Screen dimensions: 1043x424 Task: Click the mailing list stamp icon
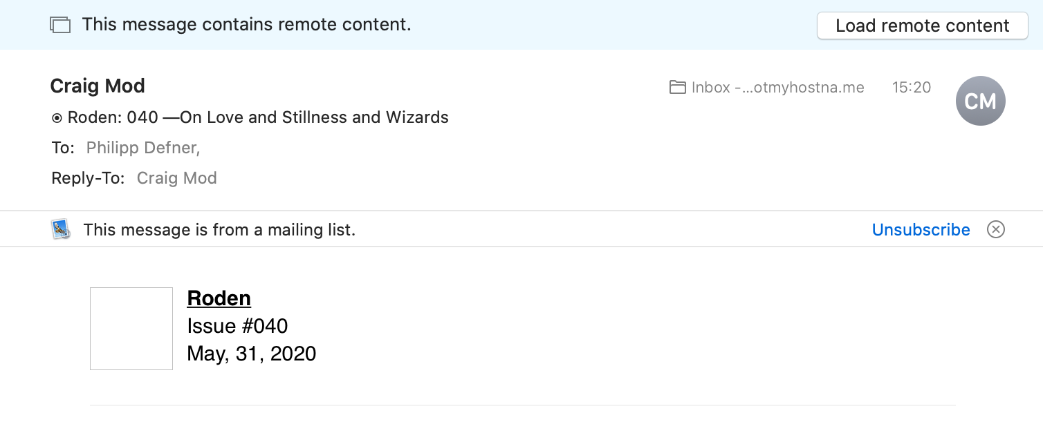click(61, 229)
